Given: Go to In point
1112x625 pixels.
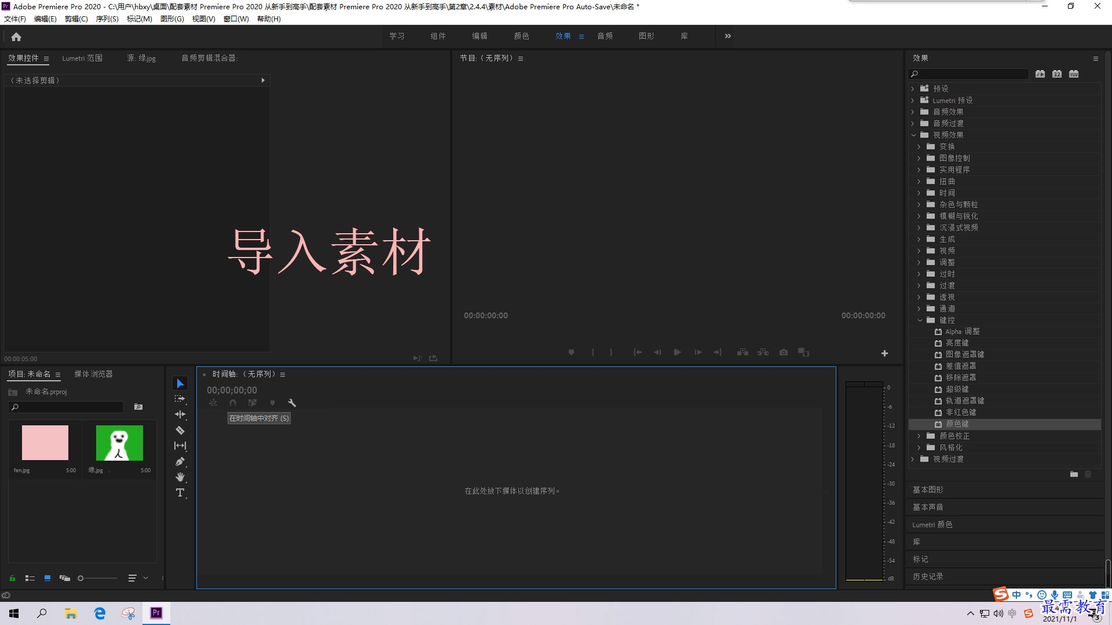Looking at the screenshot, I should [x=637, y=352].
